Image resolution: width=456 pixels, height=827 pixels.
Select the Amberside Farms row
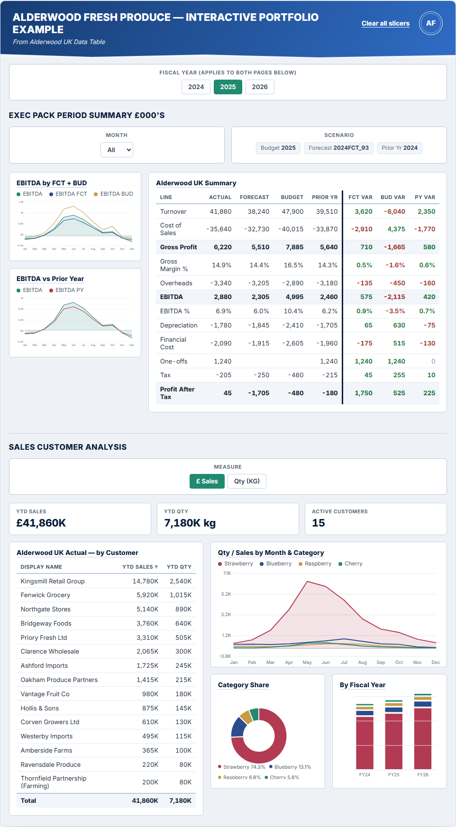click(106, 750)
